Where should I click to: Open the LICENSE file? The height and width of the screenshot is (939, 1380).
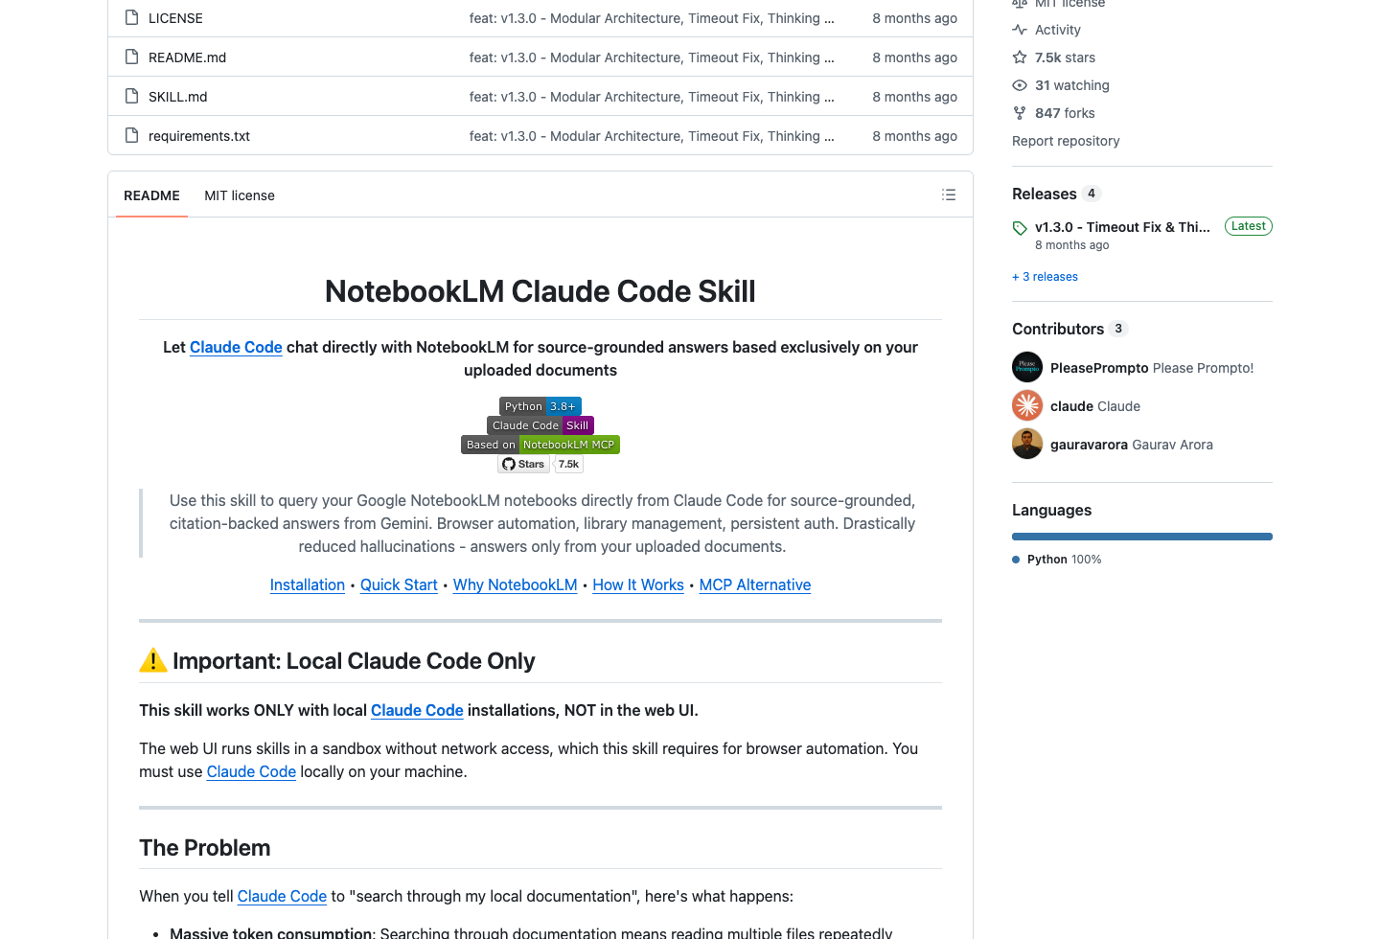pos(175,18)
